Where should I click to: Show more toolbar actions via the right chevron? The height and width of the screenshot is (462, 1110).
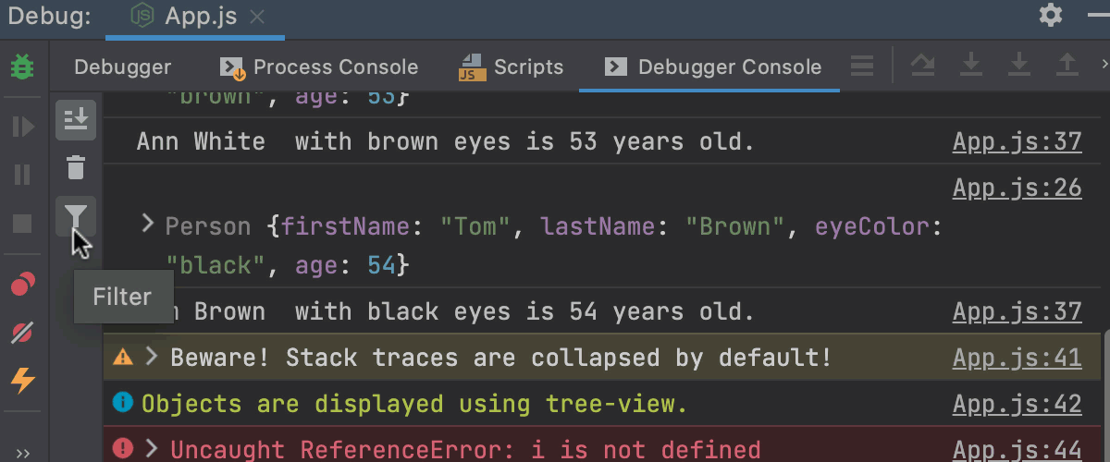1104,65
